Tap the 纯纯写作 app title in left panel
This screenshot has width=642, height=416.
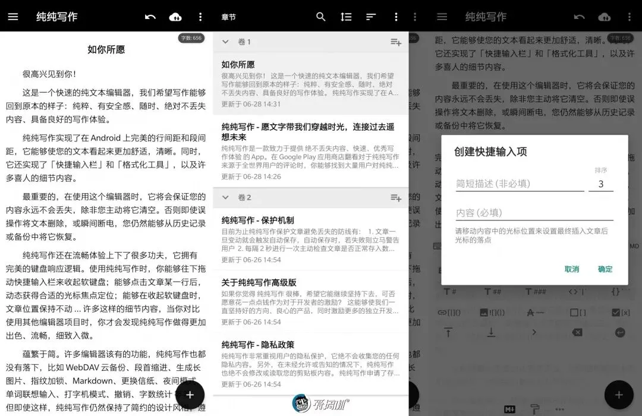(x=56, y=17)
